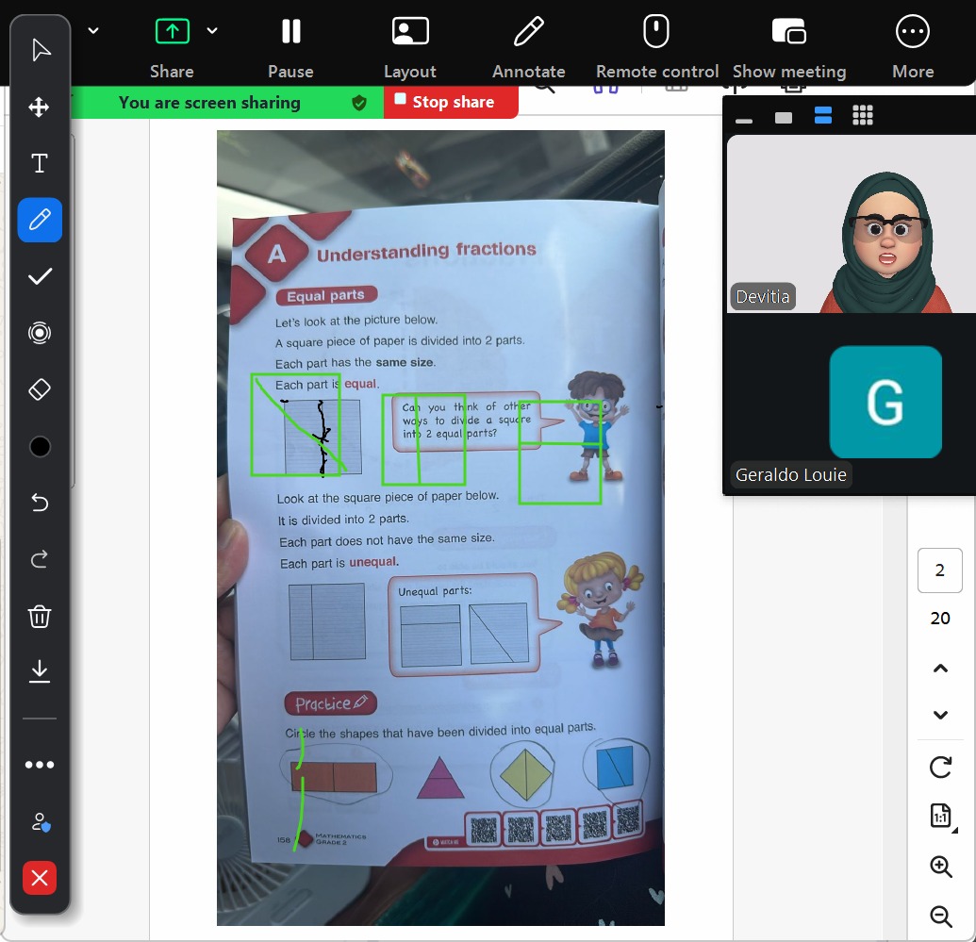Click Show meeting

tap(789, 49)
